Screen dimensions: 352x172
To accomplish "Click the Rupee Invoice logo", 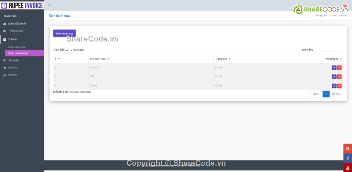I will [22, 6].
